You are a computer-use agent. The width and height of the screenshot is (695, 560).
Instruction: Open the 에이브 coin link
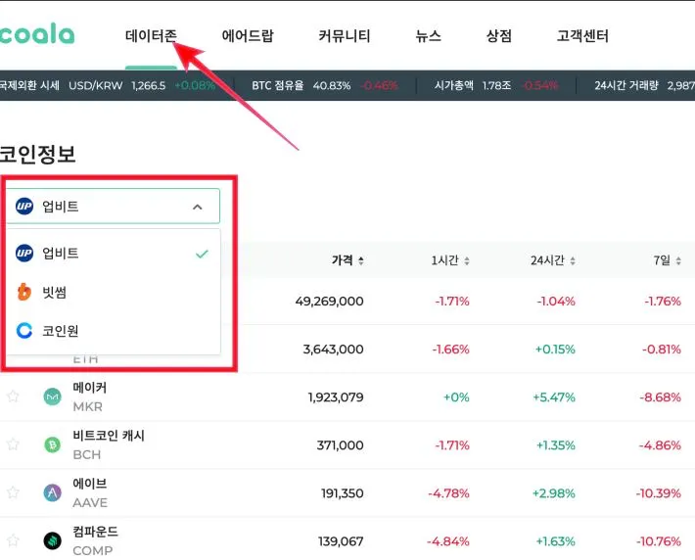point(89,484)
